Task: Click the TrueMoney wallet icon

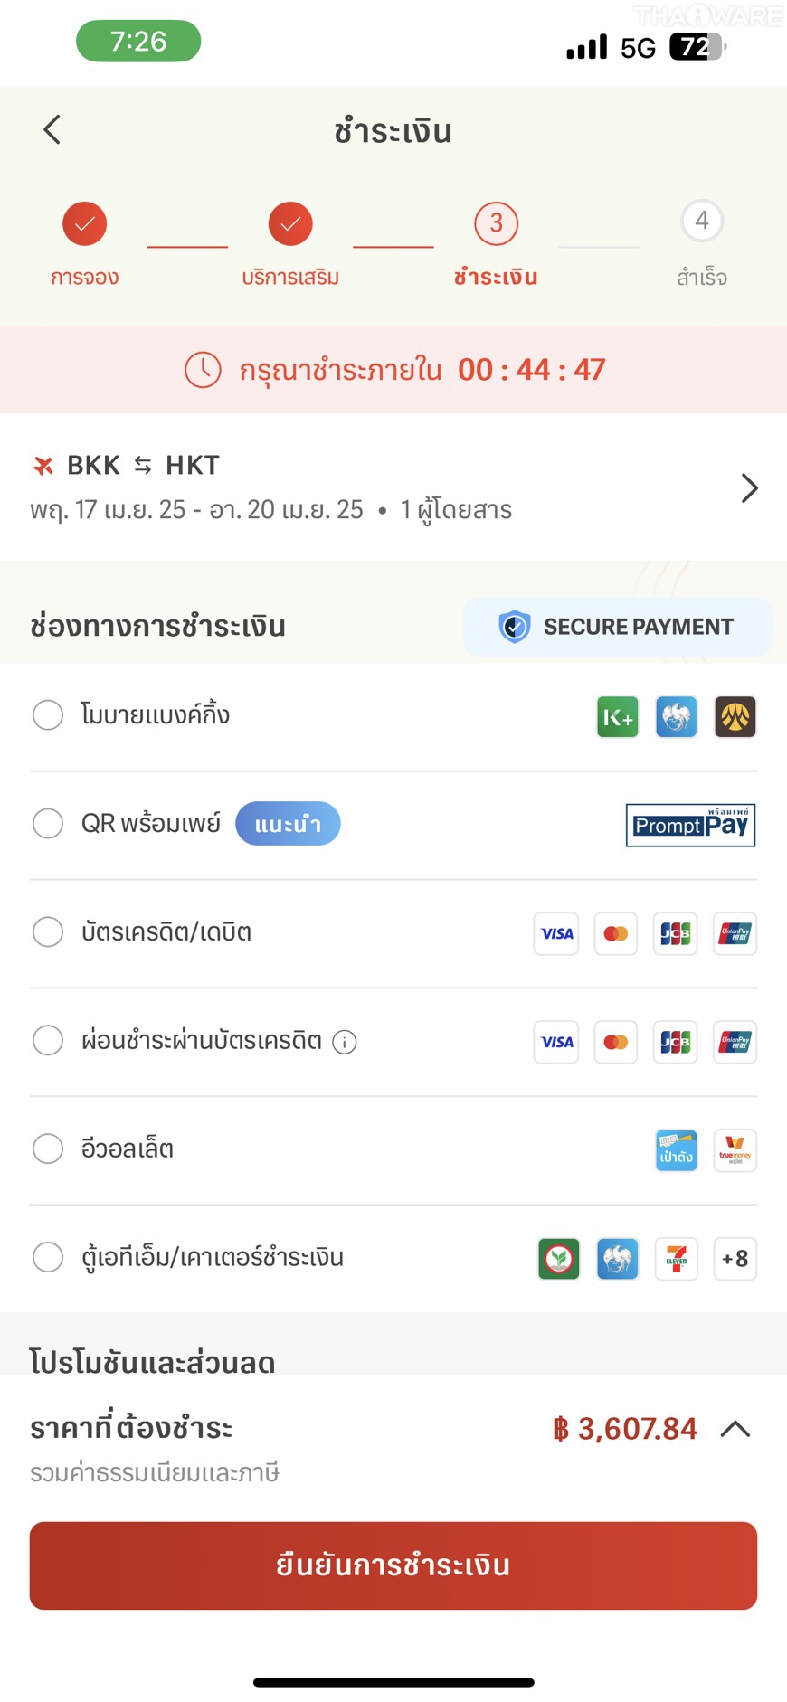Action: point(735,1150)
